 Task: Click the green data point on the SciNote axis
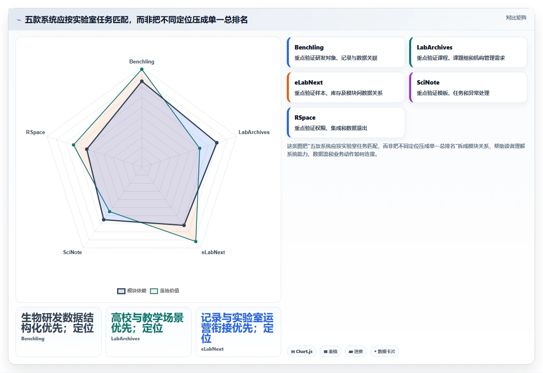110,211
